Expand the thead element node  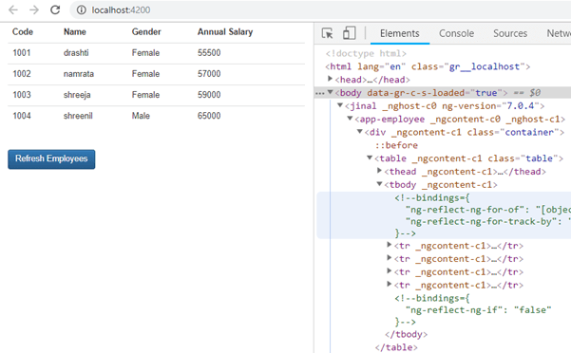click(x=379, y=171)
